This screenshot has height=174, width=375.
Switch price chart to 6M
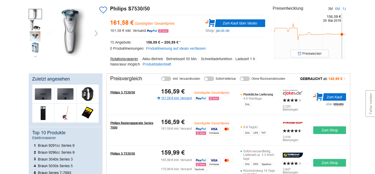[337, 9]
